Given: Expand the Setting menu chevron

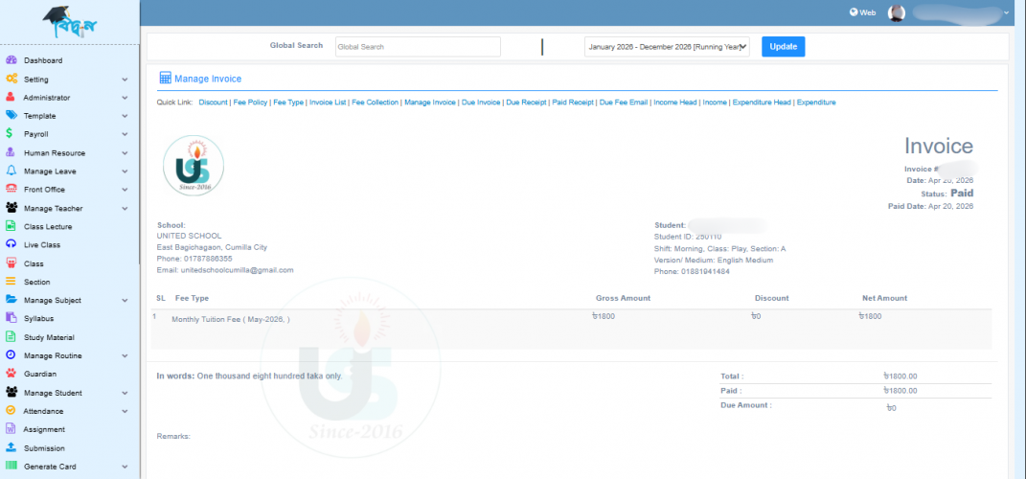Looking at the screenshot, I should 125,80.
